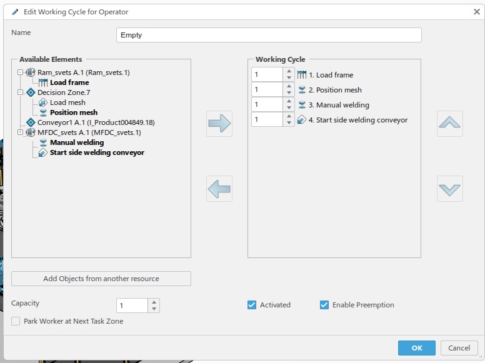Viewport: 485px width, 363px height.
Task: Select Load mesh in Available Elements
Action: (67, 102)
